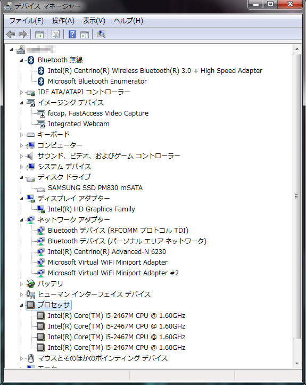This screenshot has width=306, height=385.
Task: Expand the キーボード node
Action: [x=21, y=135]
